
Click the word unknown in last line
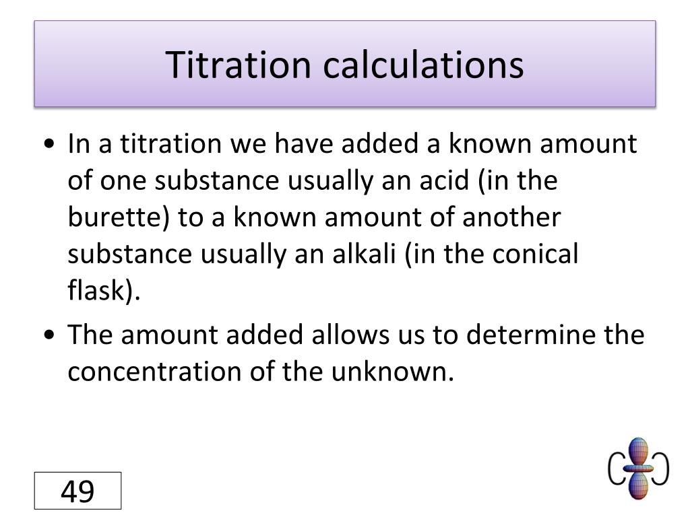(389, 372)
